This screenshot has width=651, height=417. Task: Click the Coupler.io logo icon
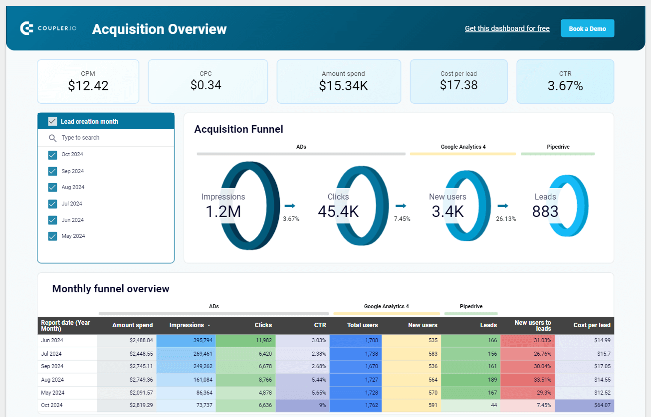(x=27, y=28)
